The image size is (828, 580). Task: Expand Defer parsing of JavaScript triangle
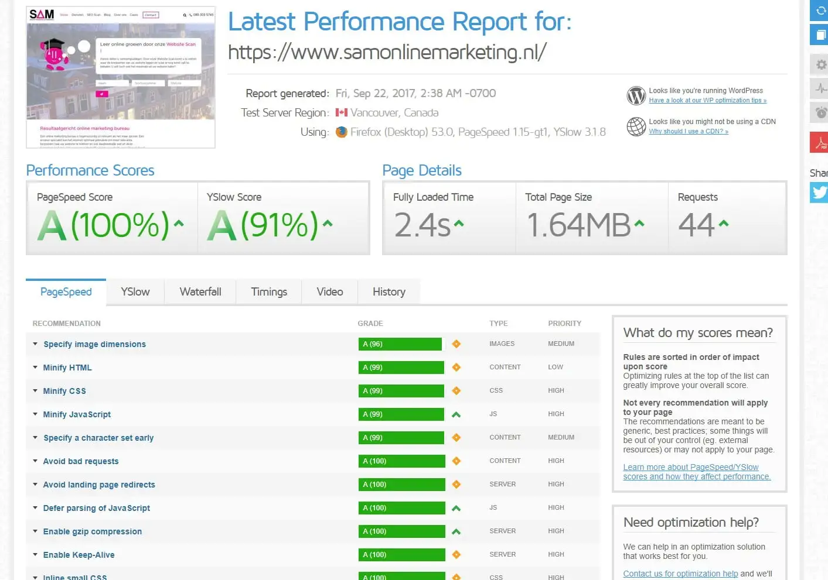coord(35,508)
